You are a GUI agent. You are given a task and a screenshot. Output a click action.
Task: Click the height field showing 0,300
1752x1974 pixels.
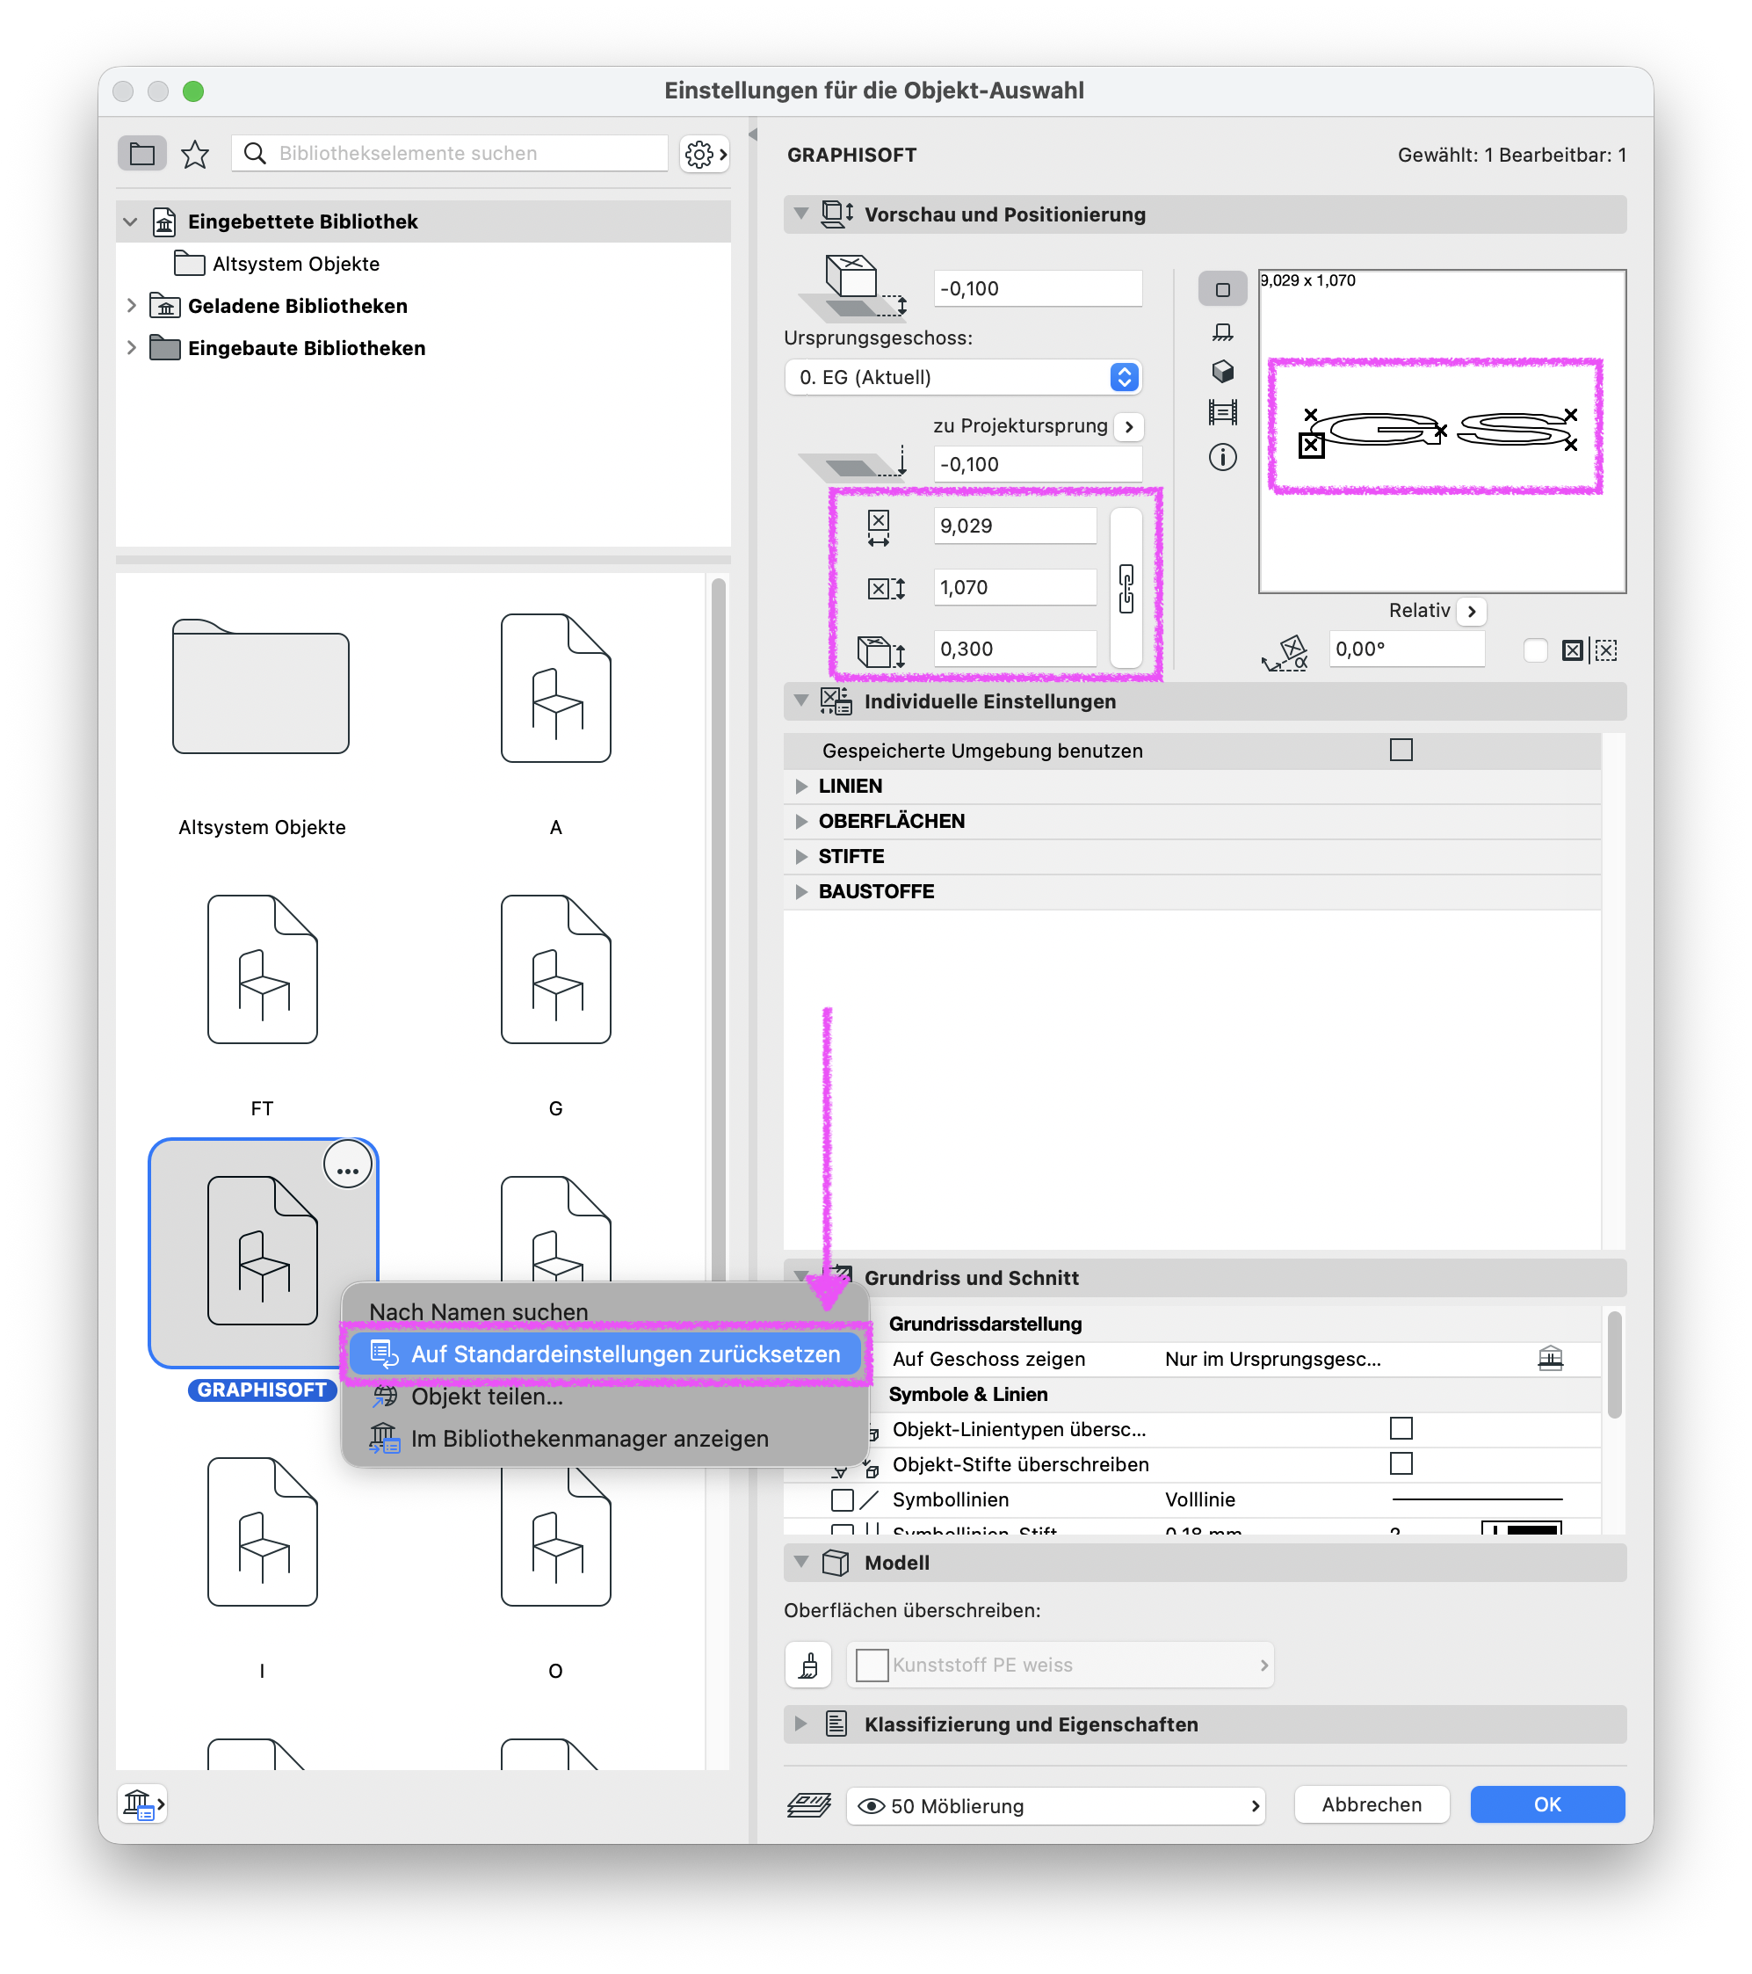tap(1015, 649)
